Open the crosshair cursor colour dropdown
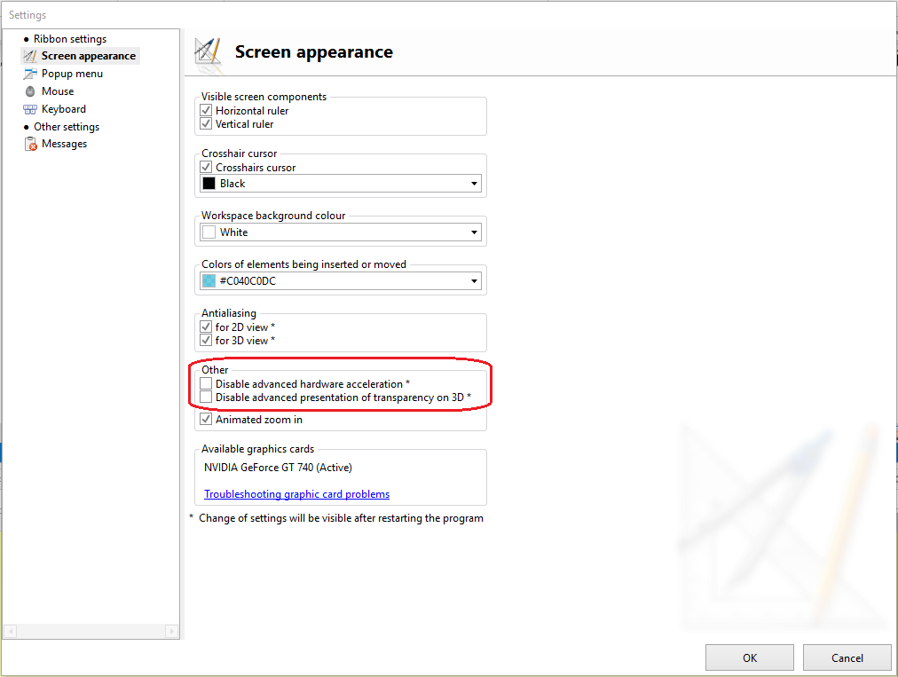Screen dimensions: 898x677 [474, 184]
